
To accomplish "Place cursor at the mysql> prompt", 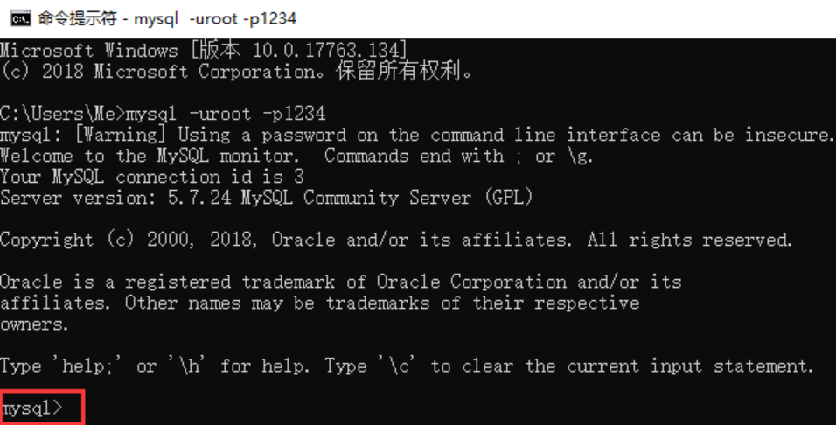I will (x=32, y=408).
